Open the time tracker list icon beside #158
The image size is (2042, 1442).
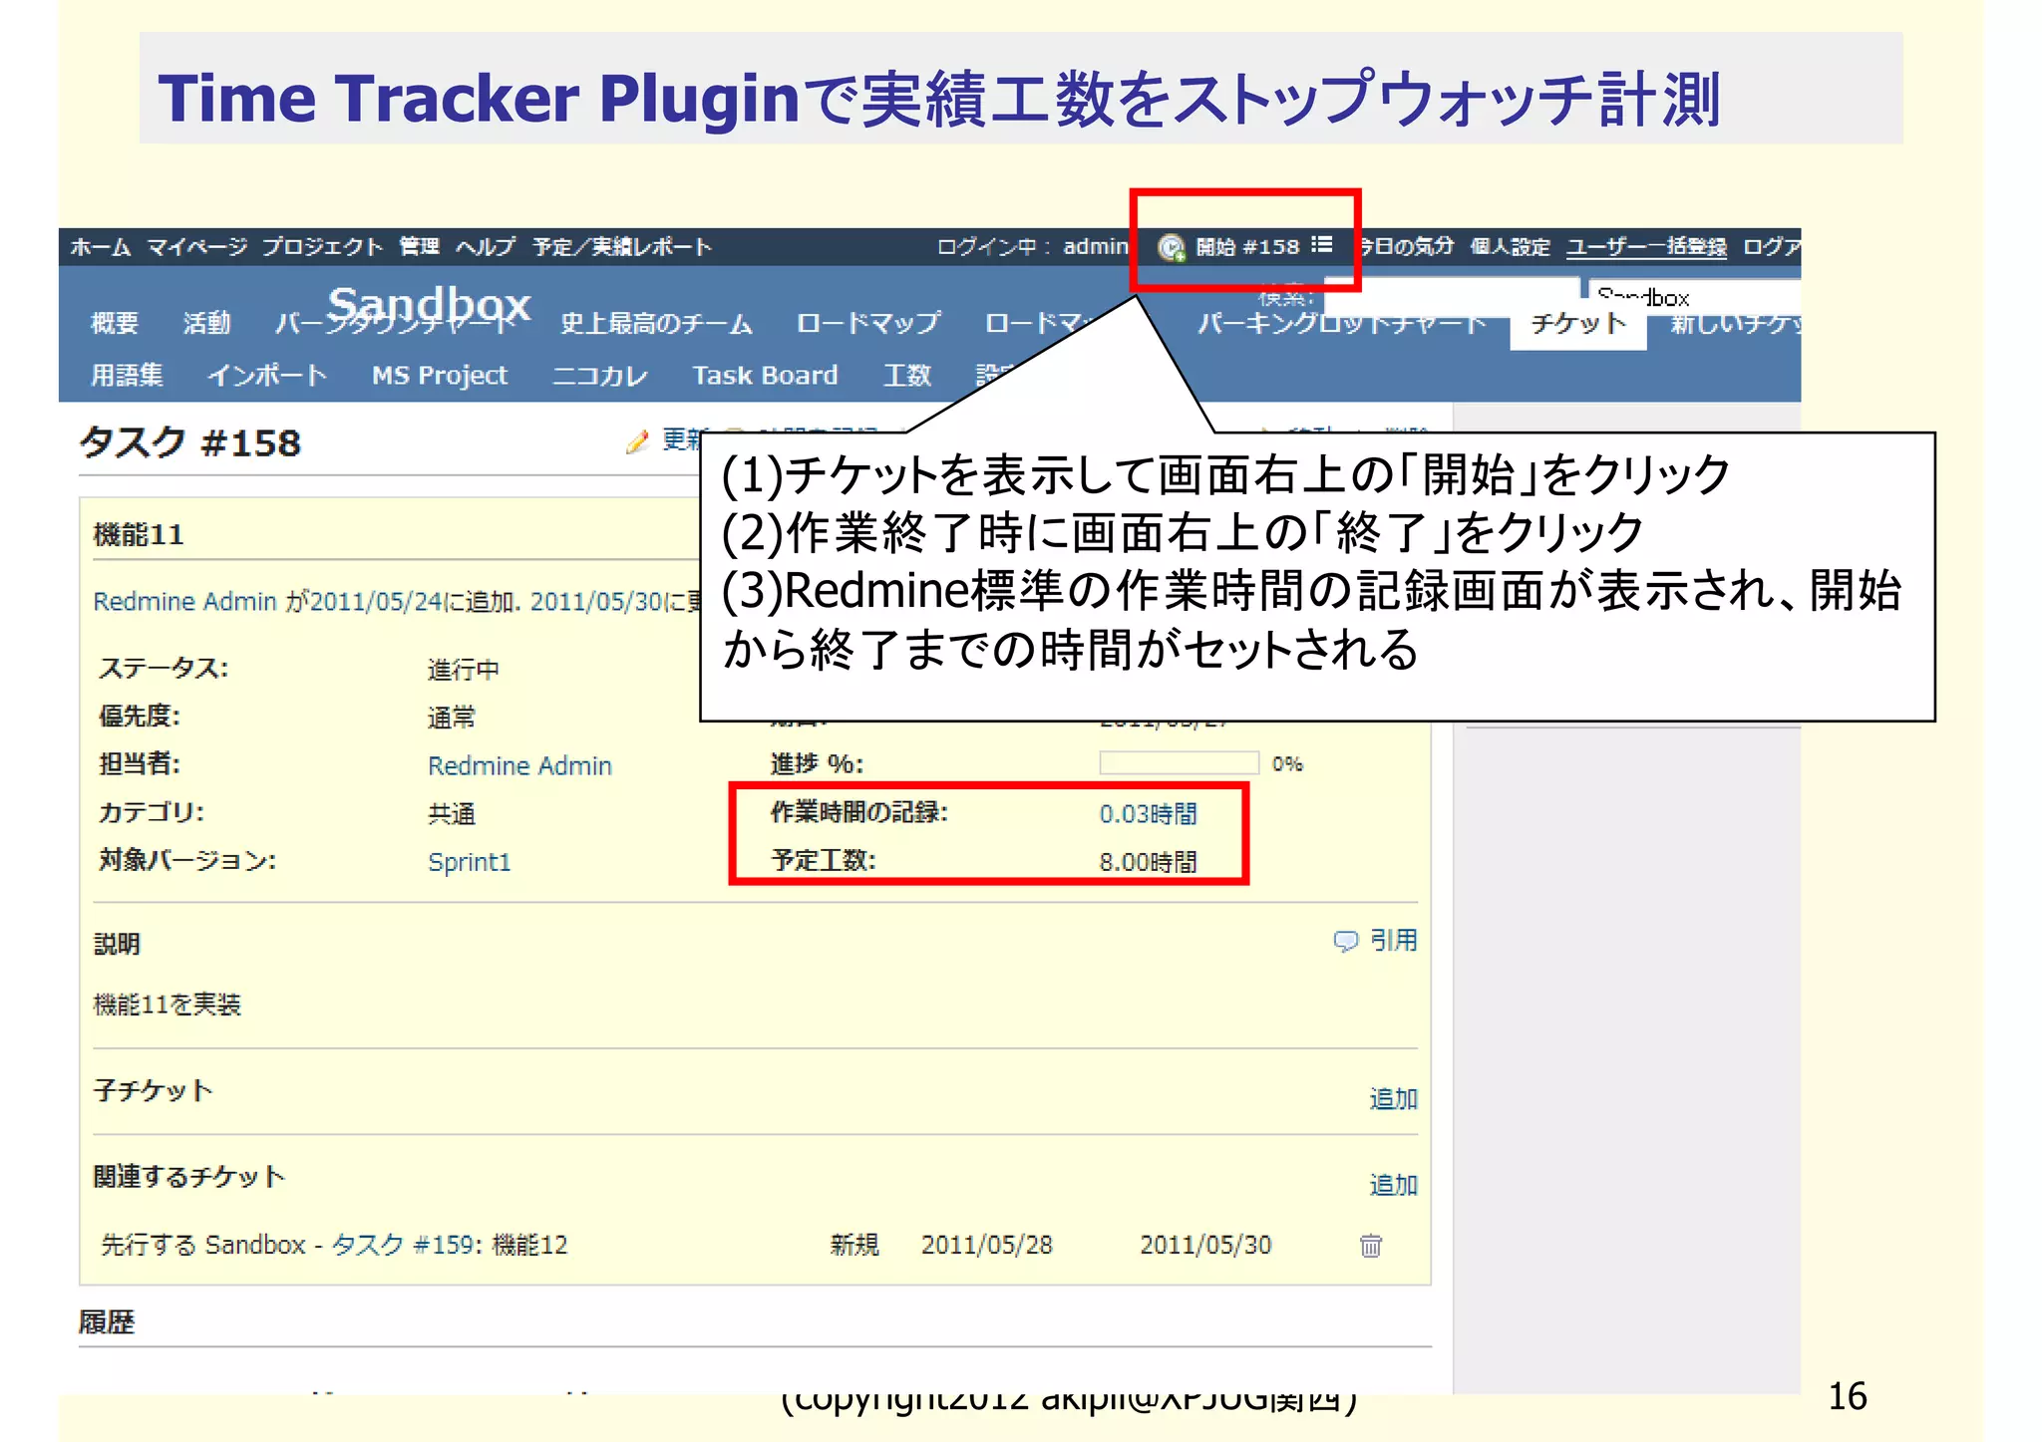pyautogui.click(x=1322, y=245)
